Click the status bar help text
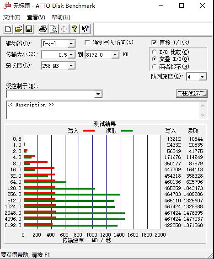Screen dimensions: 214x259 (25, 255)
